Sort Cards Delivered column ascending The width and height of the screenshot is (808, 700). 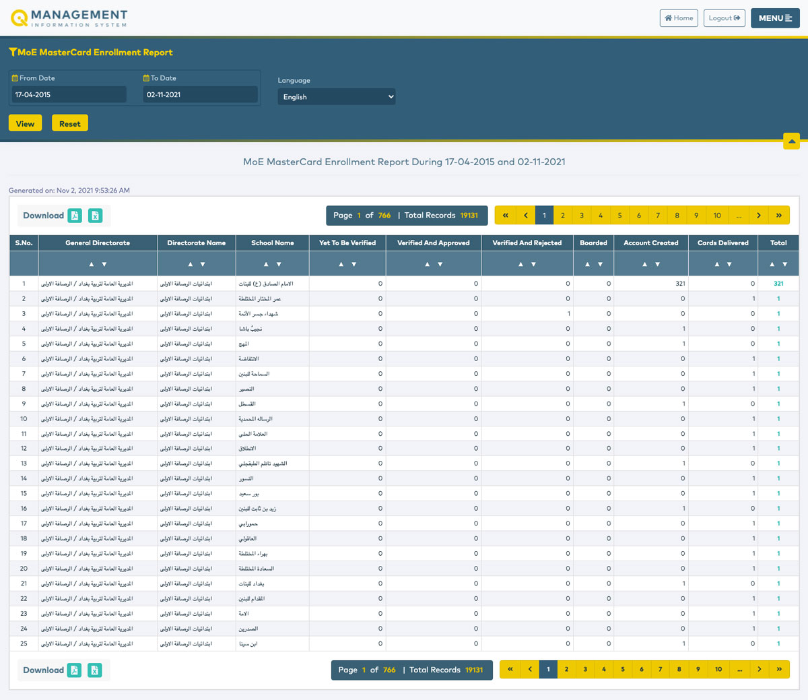coord(716,264)
